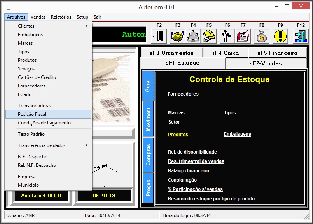Image resolution: width=313 pixels, height=224 pixels.
Task: Open Rel. de disponibilidade link
Action: [192, 152]
